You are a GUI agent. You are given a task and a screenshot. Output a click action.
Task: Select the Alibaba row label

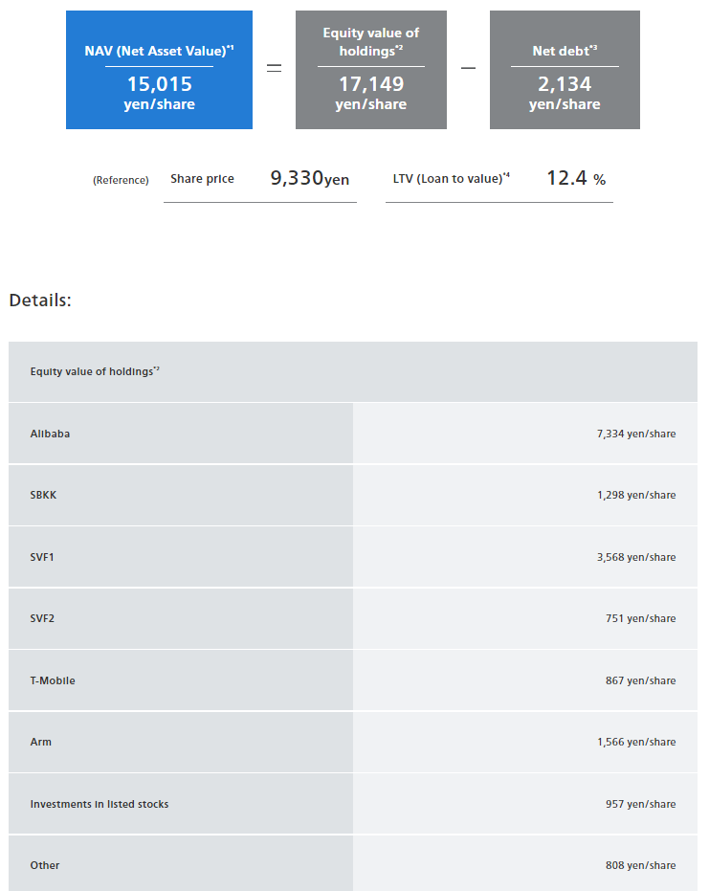[50, 434]
